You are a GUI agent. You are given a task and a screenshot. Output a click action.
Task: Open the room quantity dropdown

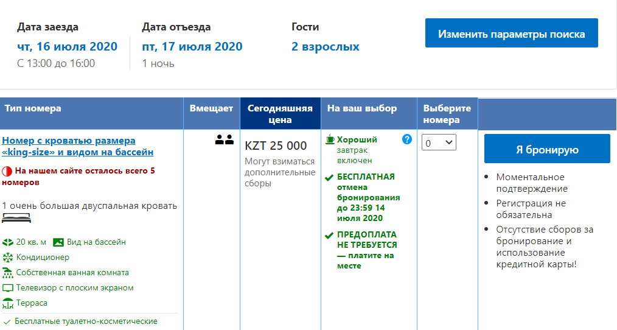click(439, 142)
